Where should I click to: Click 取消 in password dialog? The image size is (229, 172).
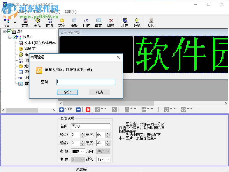point(99,92)
